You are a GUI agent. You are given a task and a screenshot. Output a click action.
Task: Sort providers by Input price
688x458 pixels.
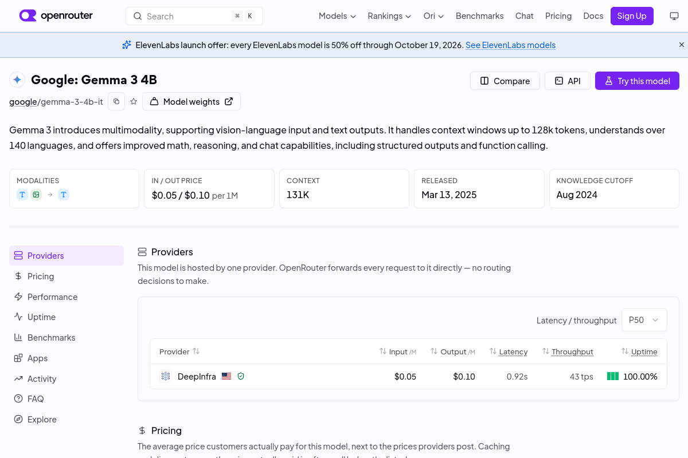click(398, 352)
